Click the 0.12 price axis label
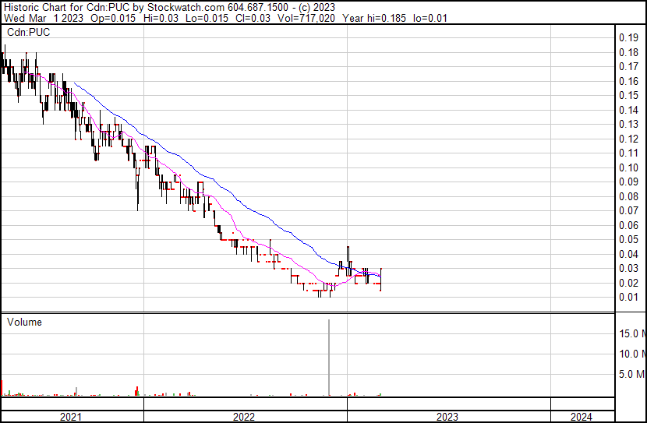The height and width of the screenshot is (423, 647). click(628, 139)
